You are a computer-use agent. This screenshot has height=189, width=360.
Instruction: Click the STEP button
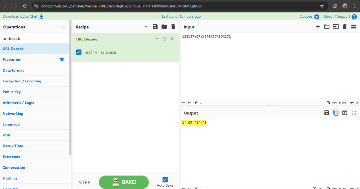(x=85, y=182)
